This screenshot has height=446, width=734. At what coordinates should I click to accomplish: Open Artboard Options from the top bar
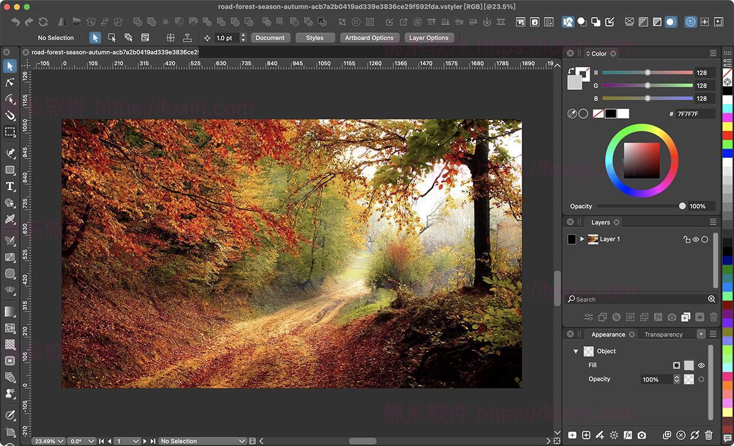tap(369, 37)
